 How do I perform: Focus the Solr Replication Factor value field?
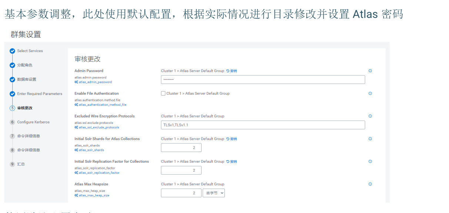tap(181, 170)
